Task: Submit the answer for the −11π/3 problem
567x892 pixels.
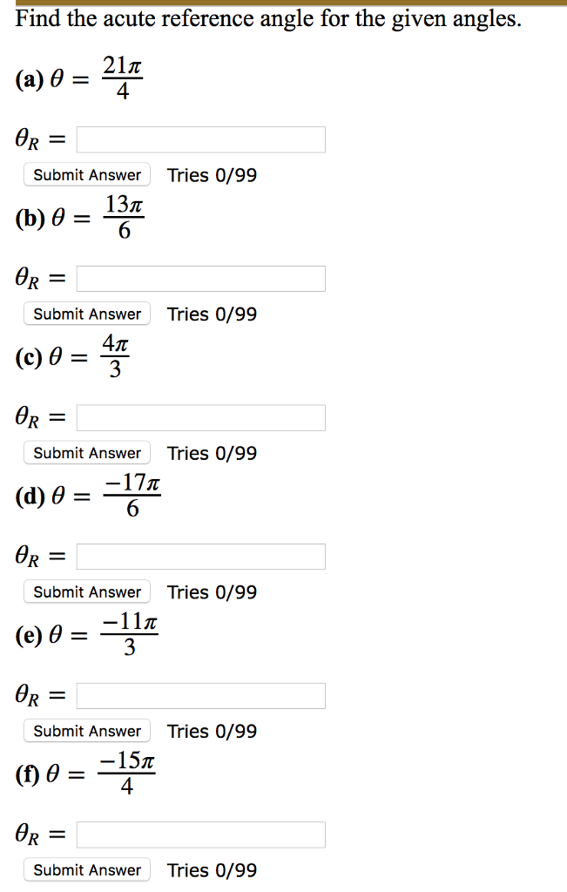Action: point(86,730)
